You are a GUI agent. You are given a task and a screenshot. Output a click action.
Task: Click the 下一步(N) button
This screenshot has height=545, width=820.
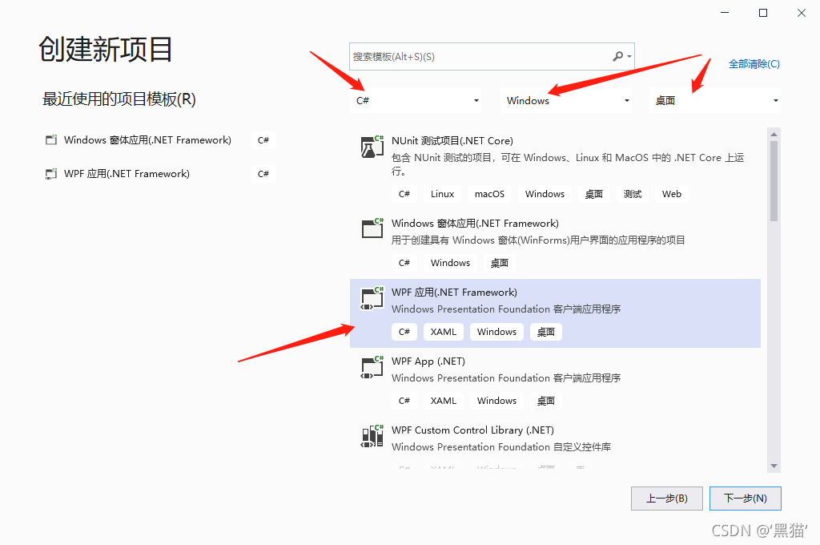tap(746, 499)
